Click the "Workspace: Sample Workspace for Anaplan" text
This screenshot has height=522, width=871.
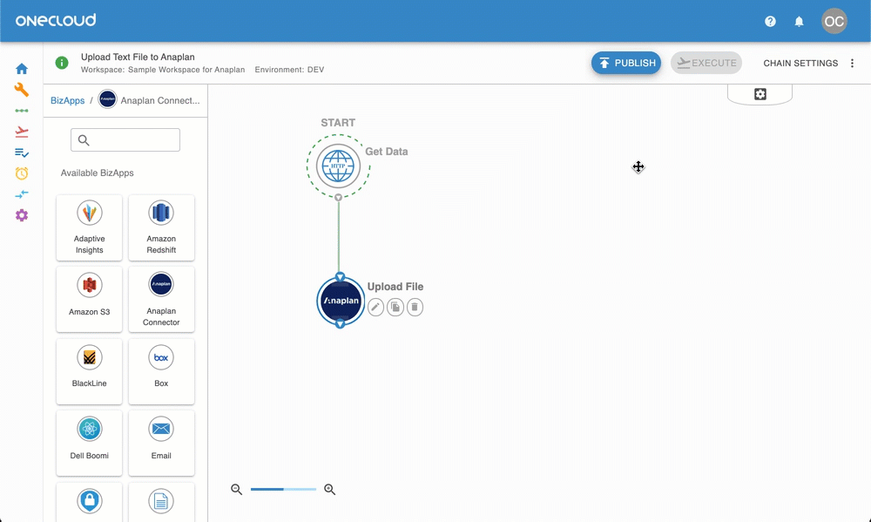click(163, 70)
